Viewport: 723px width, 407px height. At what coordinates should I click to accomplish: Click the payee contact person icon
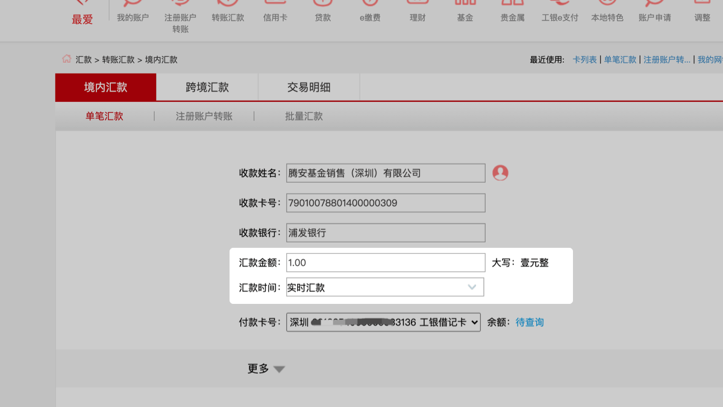pyautogui.click(x=500, y=173)
